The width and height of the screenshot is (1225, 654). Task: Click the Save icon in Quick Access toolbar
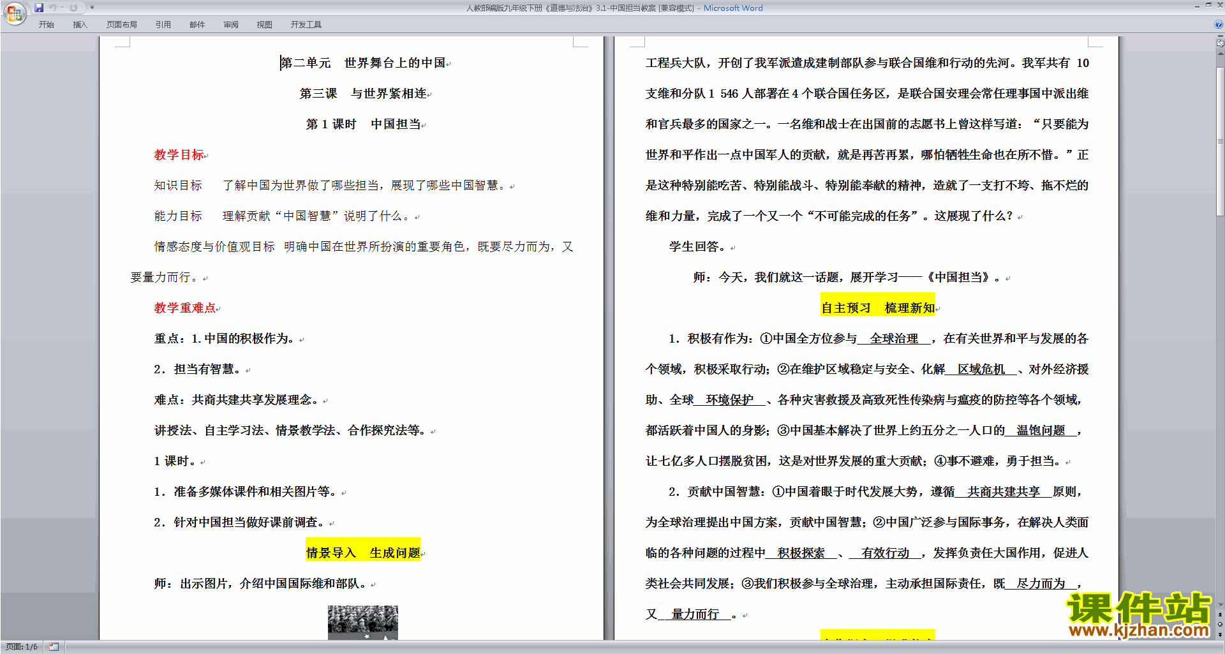pyautogui.click(x=39, y=8)
